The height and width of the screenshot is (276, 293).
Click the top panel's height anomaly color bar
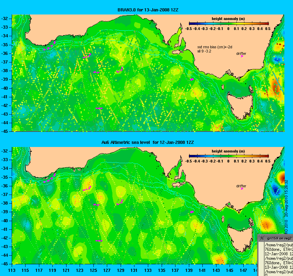point(229,23)
